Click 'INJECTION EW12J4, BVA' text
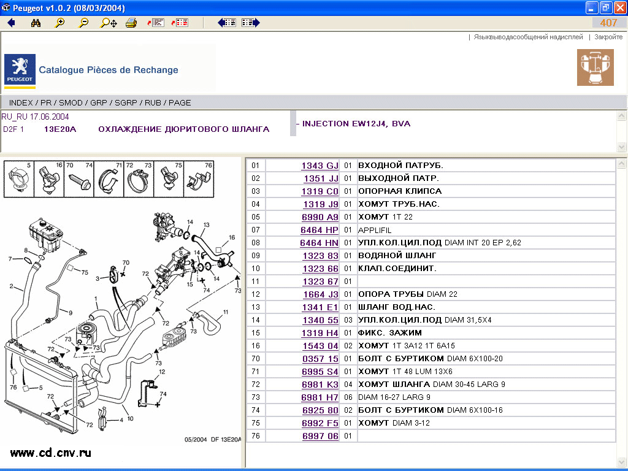Viewport: 628px width, 471px height. coord(356,124)
